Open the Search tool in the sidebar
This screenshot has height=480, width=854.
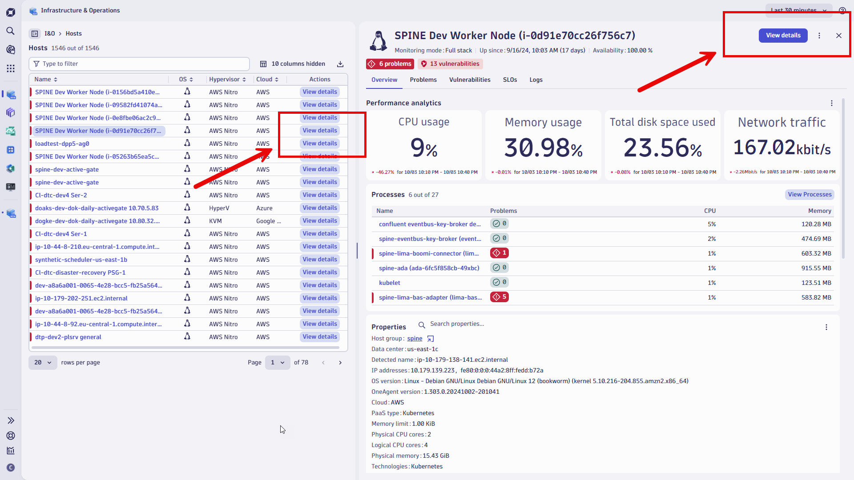tap(11, 31)
